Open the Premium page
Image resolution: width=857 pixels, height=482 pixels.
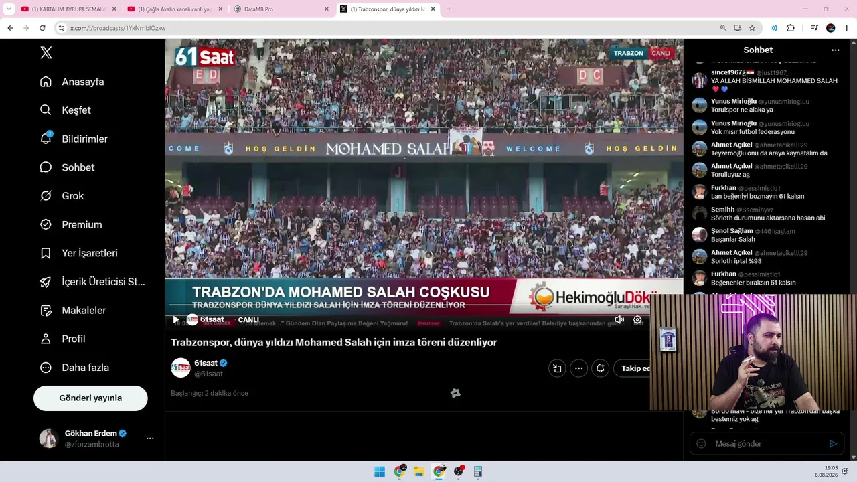pos(71,225)
